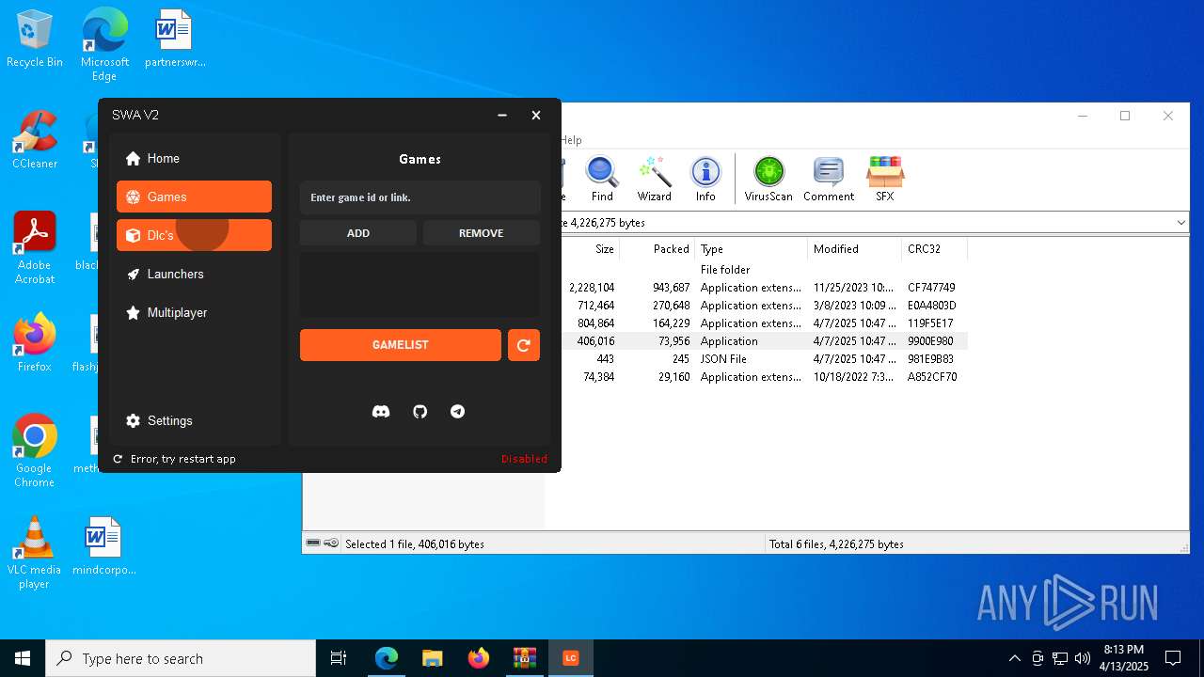
Task: Open the GitHub link icon
Action: tap(420, 412)
